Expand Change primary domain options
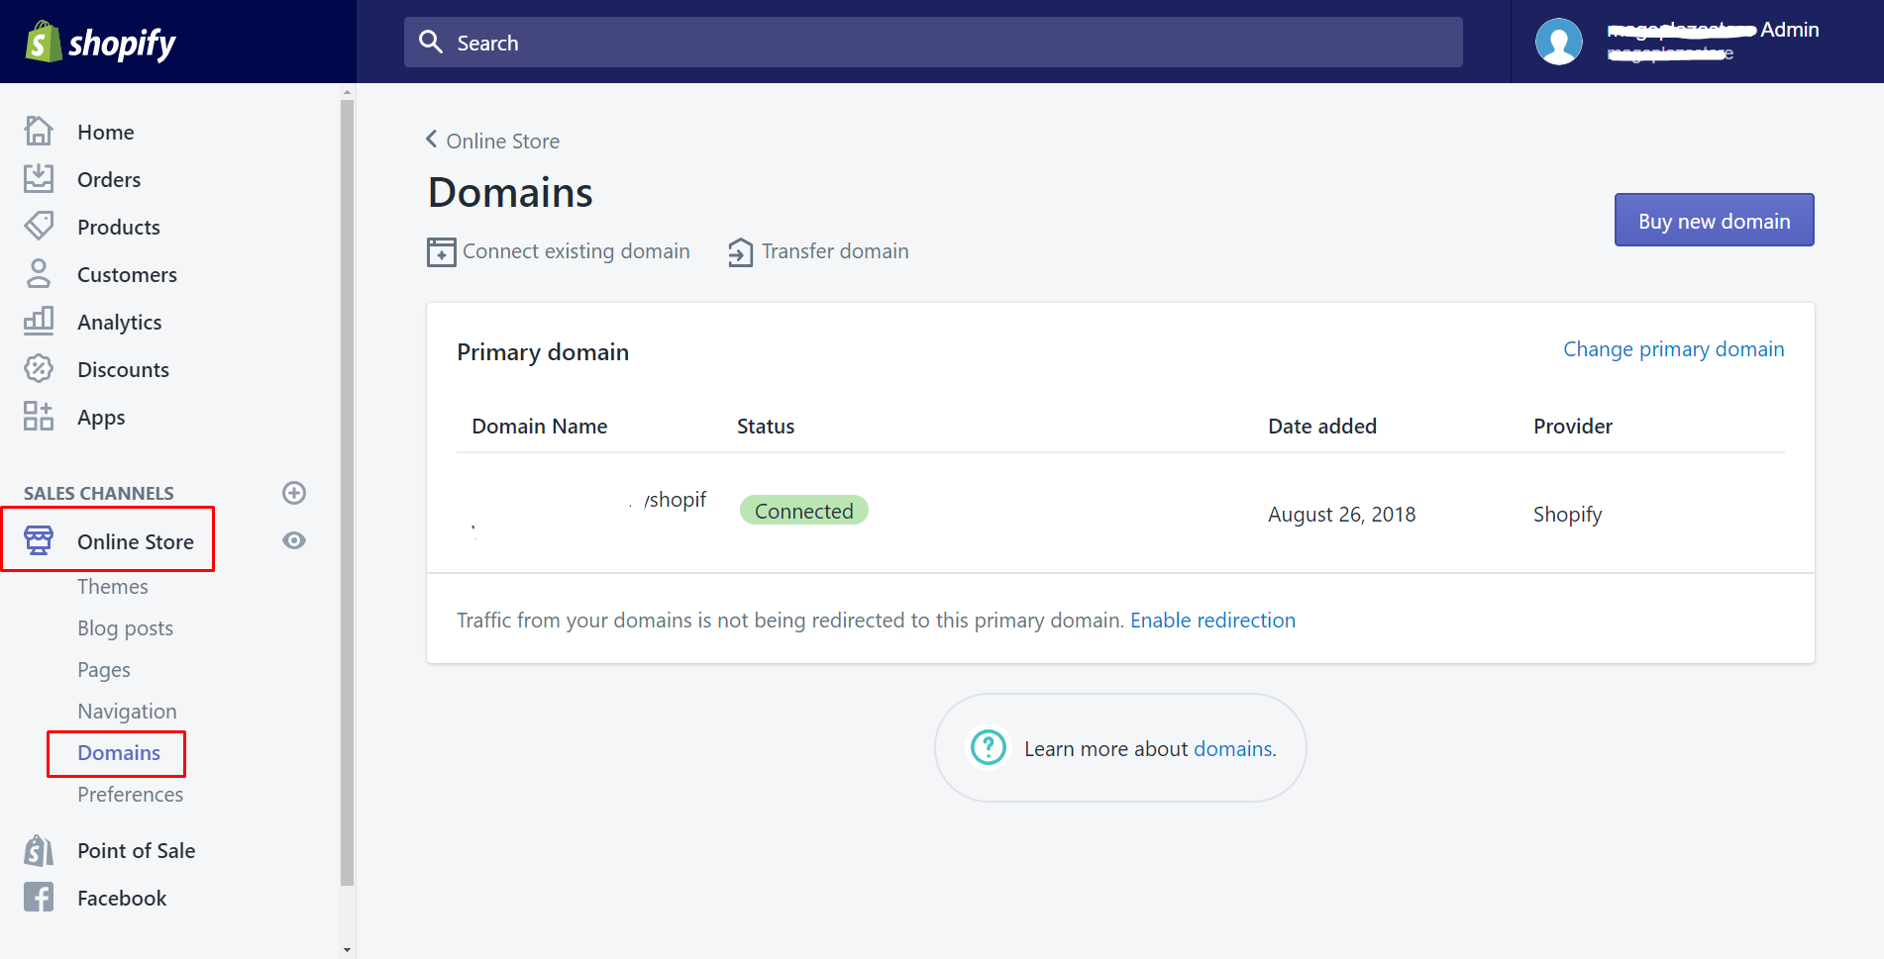 coord(1672,348)
